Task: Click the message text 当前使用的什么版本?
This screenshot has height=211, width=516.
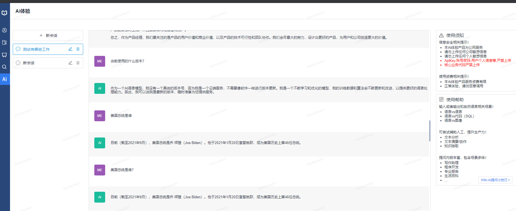Action: (127, 61)
